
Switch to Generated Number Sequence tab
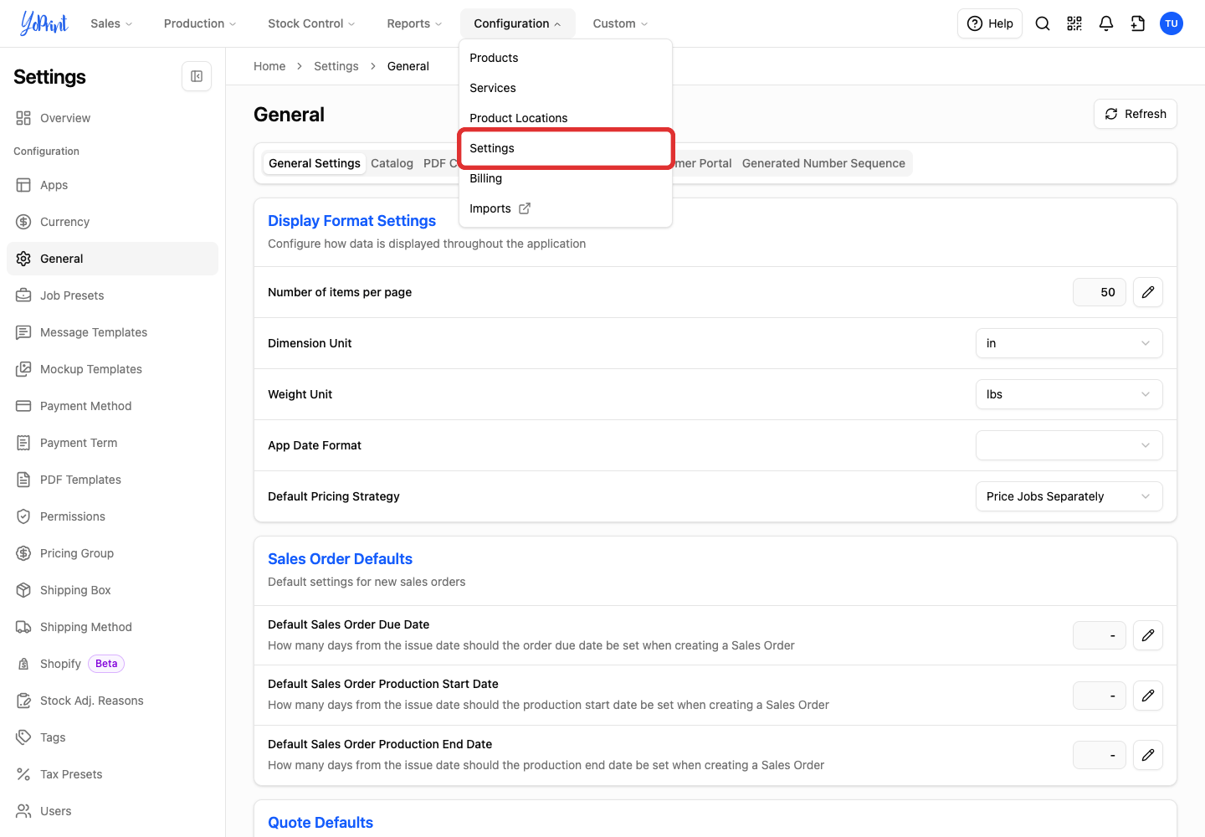click(823, 163)
